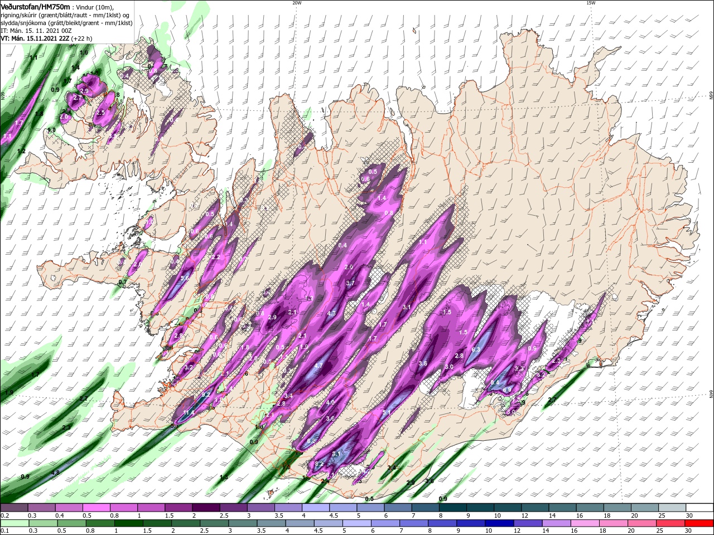Click the 8.4 precipitation value on the map
Viewport: 714px width, 535px height.
tap(495, 382)
